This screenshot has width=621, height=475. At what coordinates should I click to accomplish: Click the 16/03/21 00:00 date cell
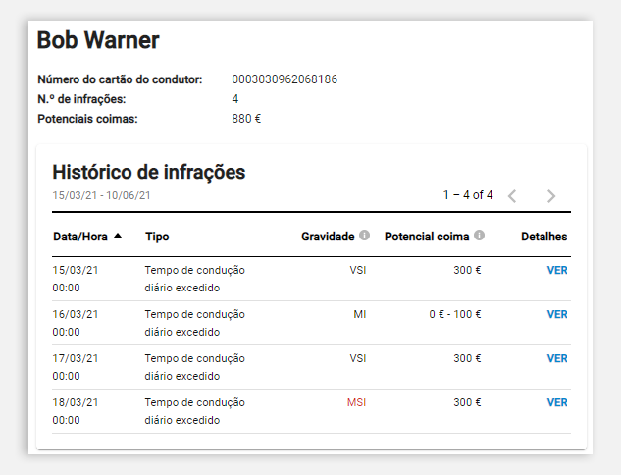tap(76, 323)
